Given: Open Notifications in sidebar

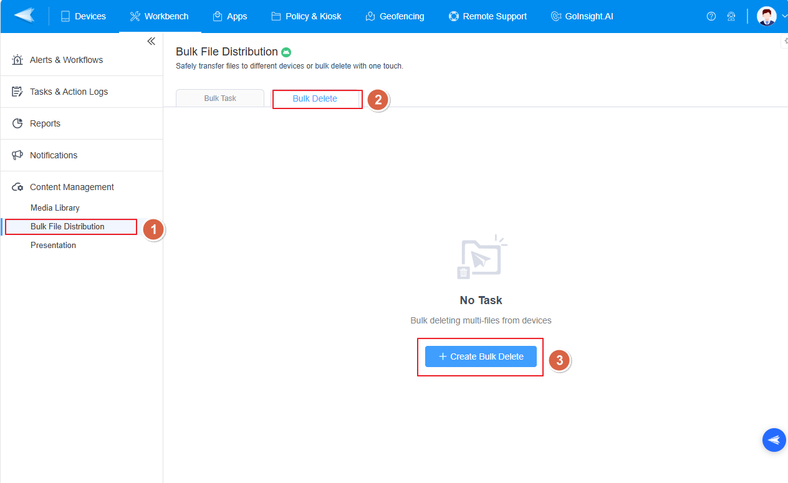Looking at the screenshot, I should [x=54, y=155].
